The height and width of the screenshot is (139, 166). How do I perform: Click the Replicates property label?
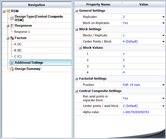(x=90, y=17)
